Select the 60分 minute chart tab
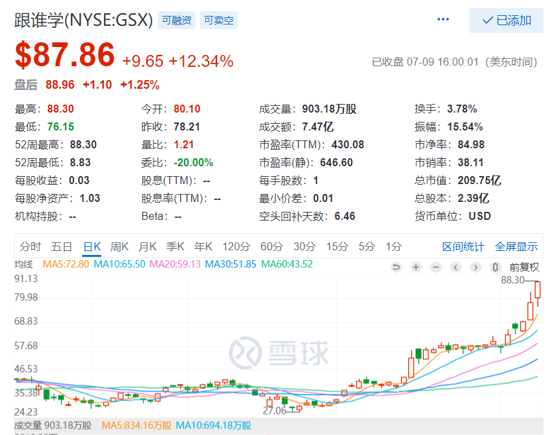The height and width of the screenshot is (435, 556). pos(271,247)
